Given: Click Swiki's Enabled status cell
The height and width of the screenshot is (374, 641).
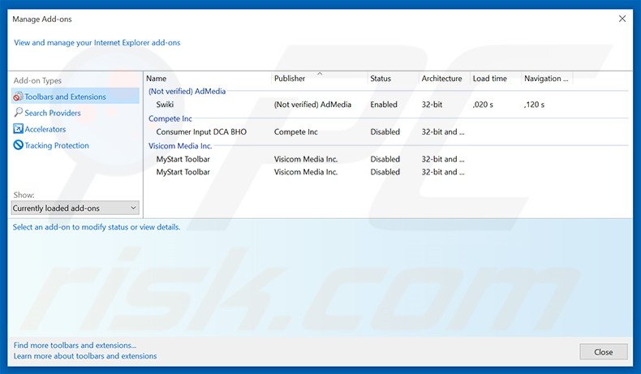Looking at the screenshot, I should [x=384, y=104].
